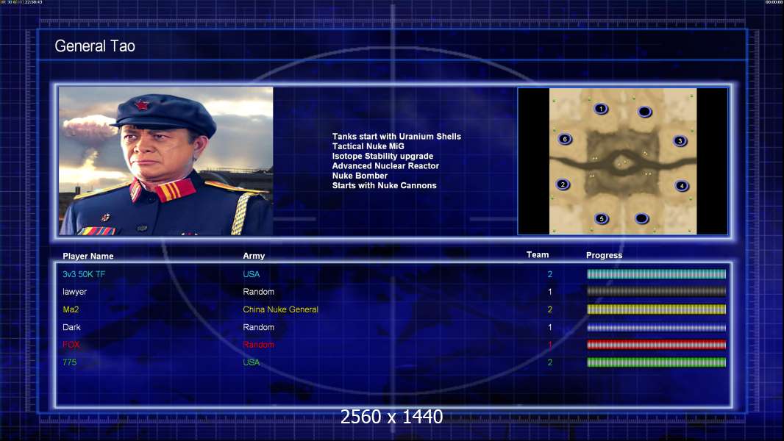Click start position marker 5 on map

pos(602,218)
